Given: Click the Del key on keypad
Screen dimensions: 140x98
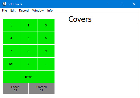Looking at the screenshot, I should [x=11, y=64].
